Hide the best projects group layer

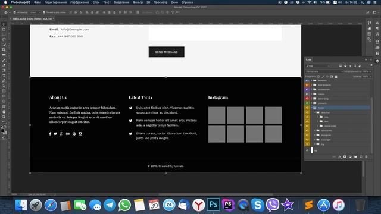click(307, 85)
